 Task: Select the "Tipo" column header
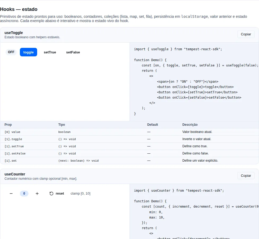[62, 125]
